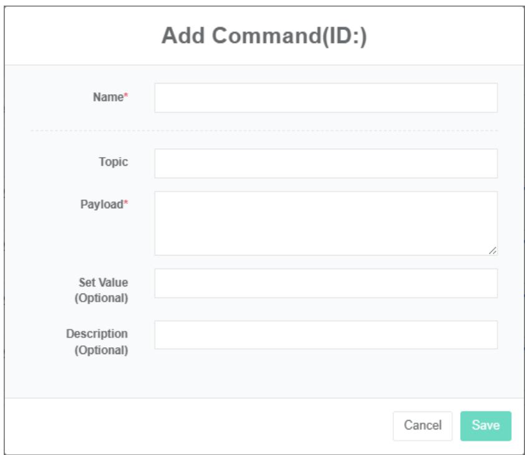The image size is (525, 455).
Task: Click the Set Value (Optional) label
Action: tap(102, 290)
